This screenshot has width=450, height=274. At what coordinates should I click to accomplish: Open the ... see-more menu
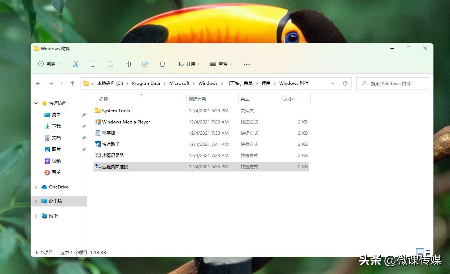pos(246,64)
